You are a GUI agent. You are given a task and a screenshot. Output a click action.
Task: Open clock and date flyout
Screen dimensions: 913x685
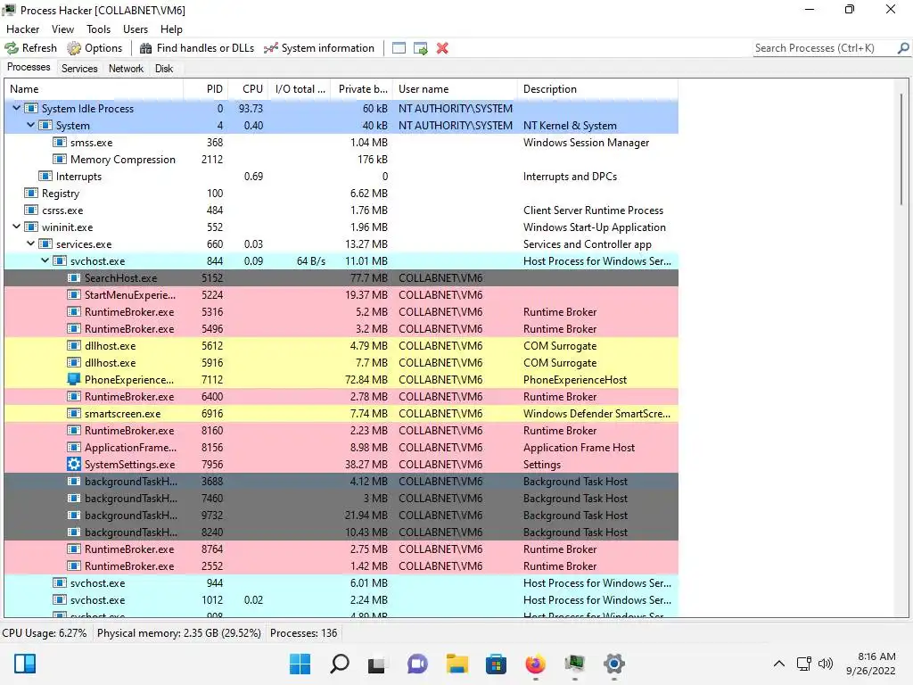click(872, 664)
